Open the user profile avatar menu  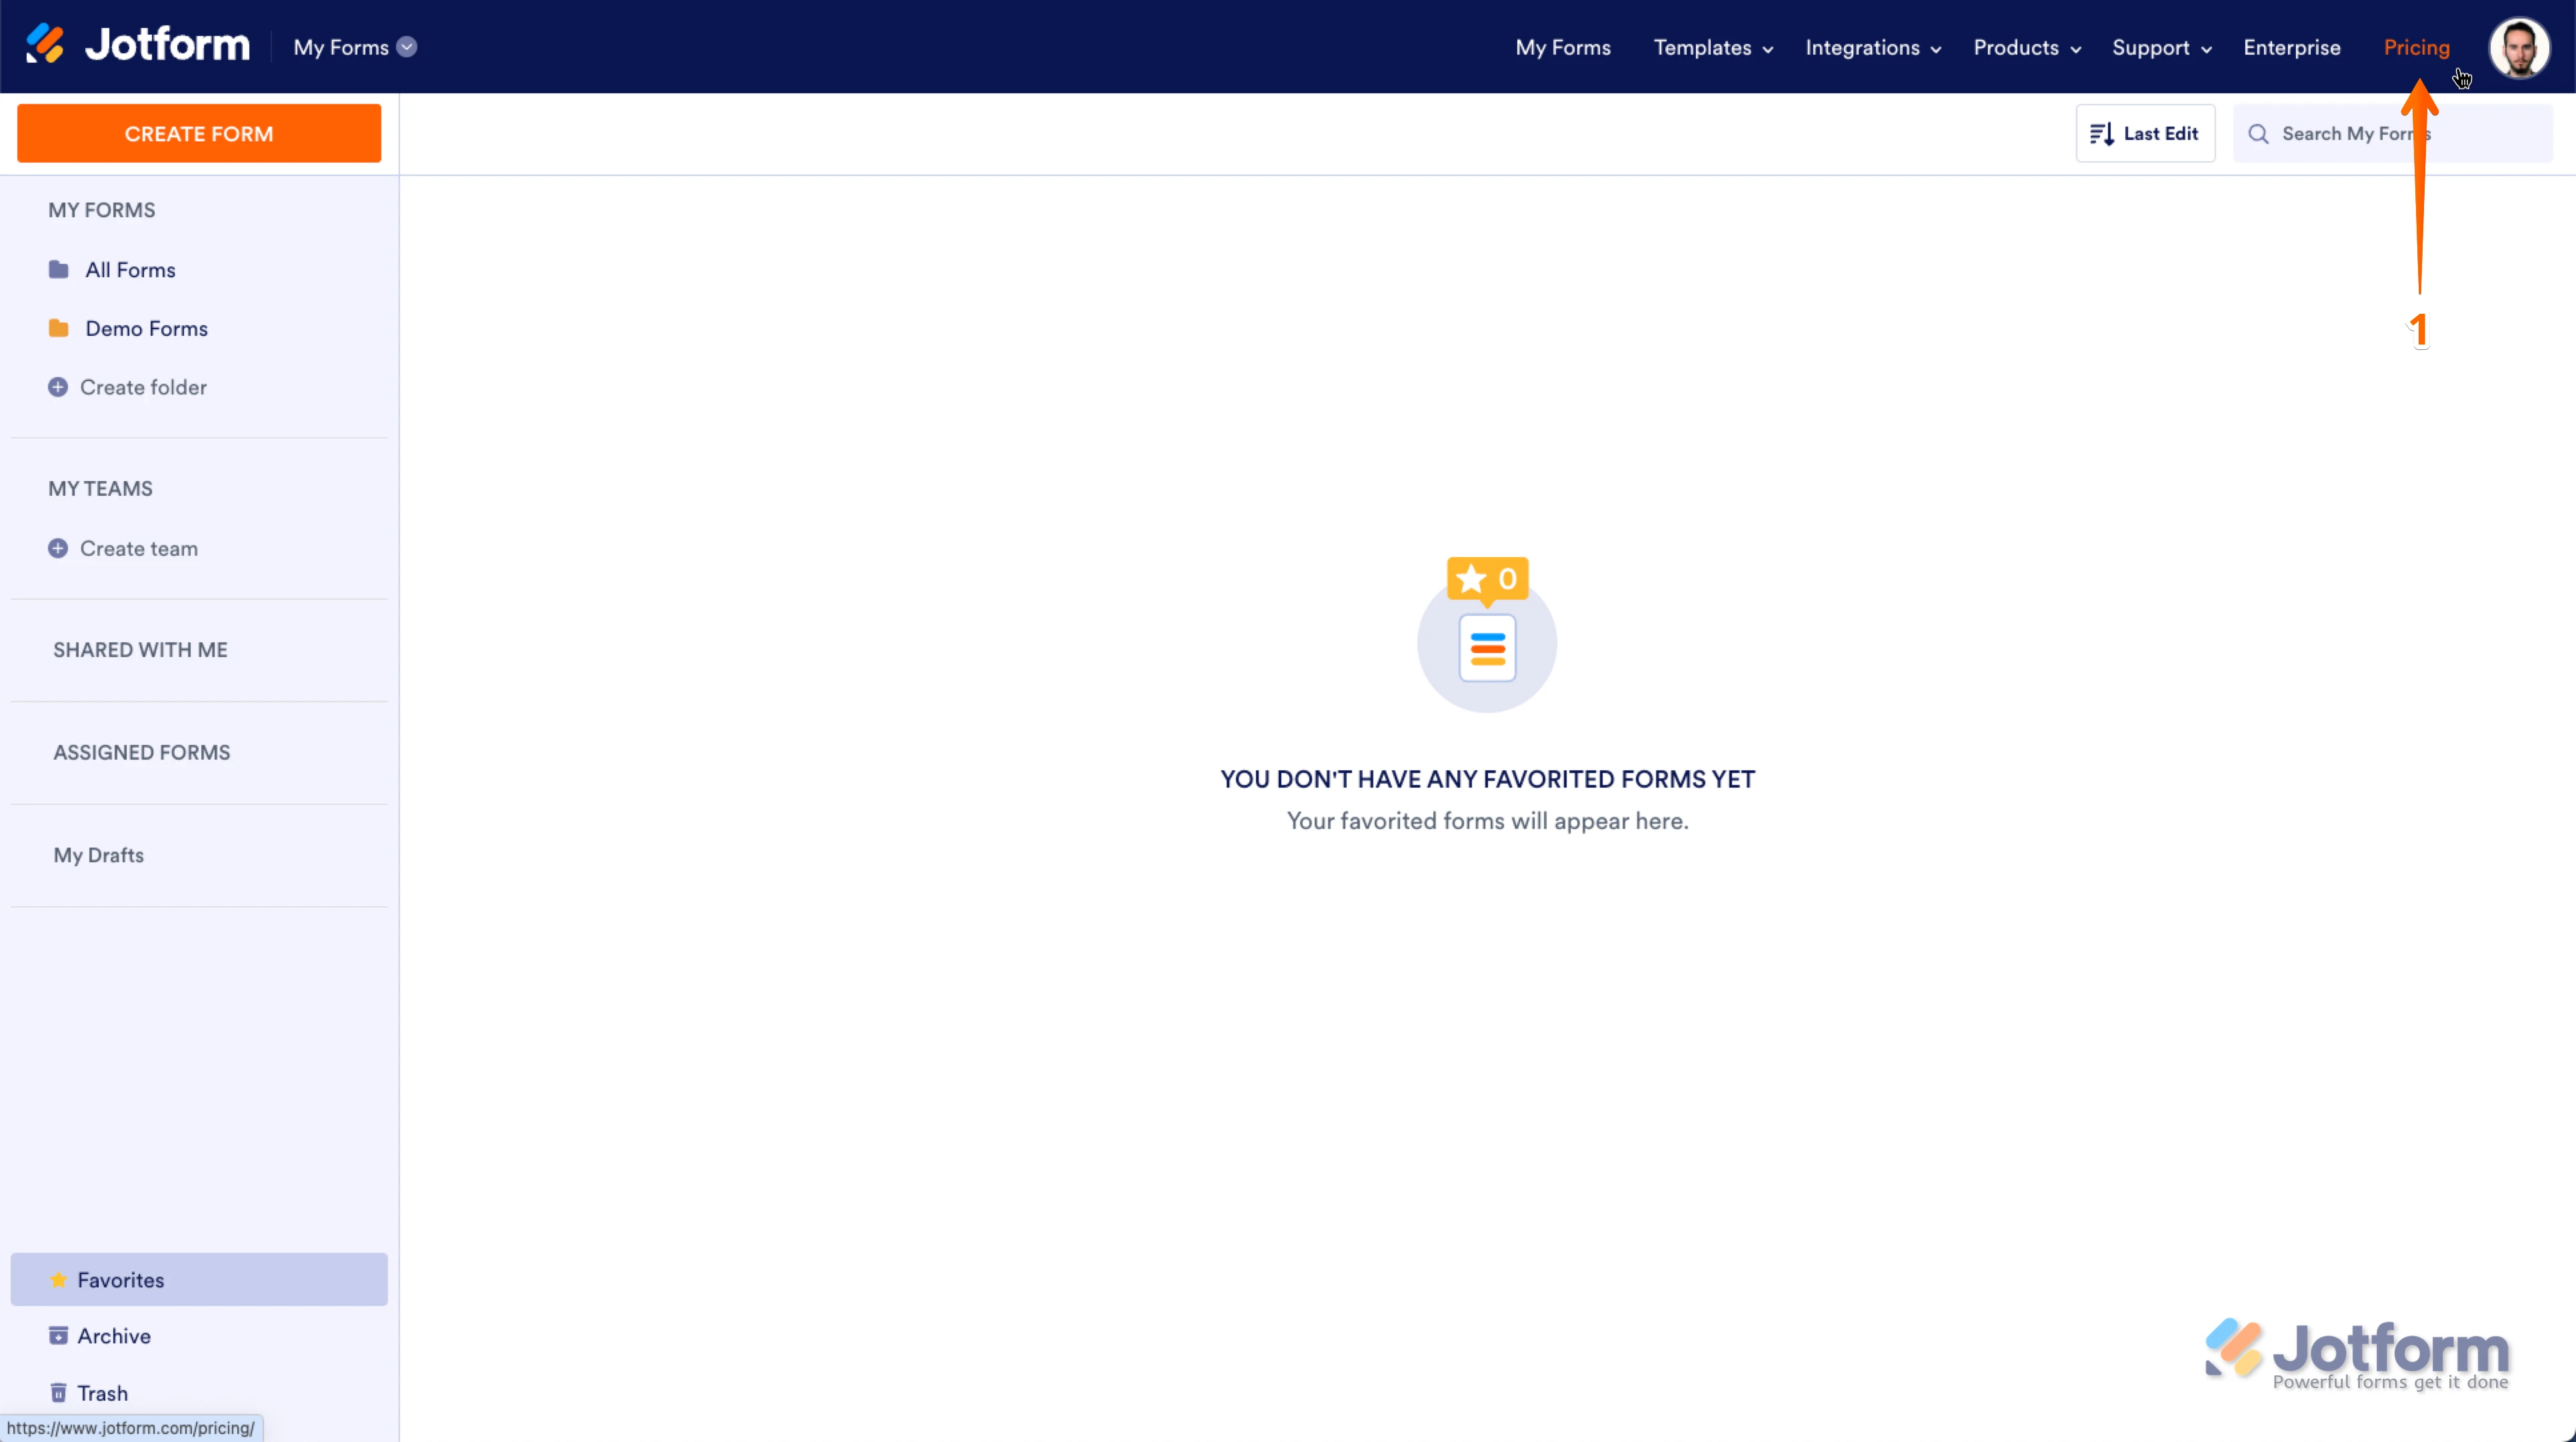tap(2518, 47)
